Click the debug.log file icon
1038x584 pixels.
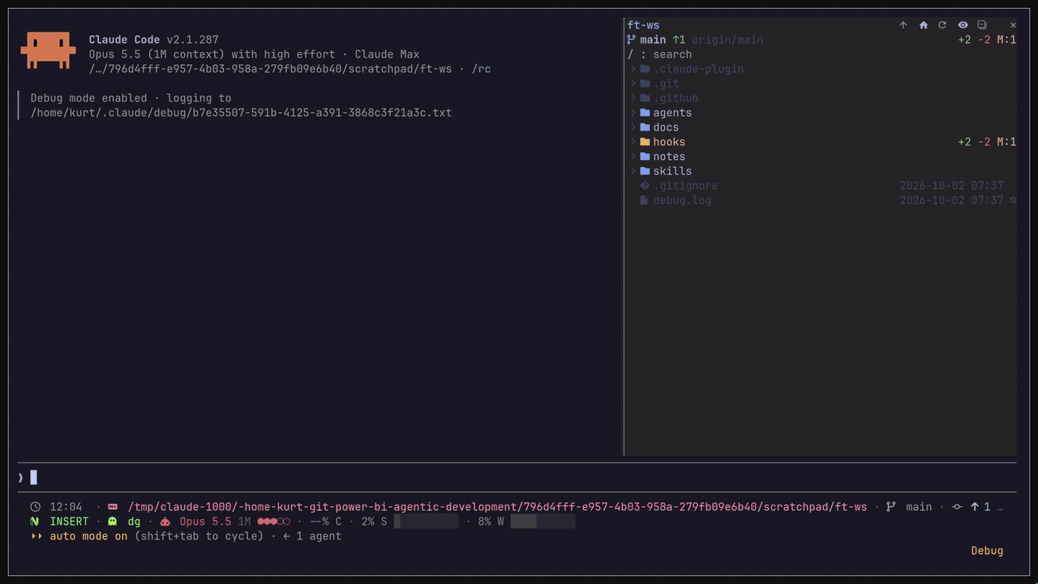pyautogui.click(x=645, y=200)
